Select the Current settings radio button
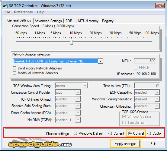Viewport: 167px width, 151px height. [110, 133]
